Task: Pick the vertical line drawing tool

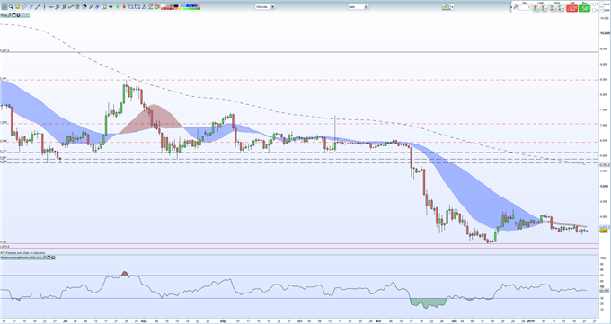Action: point(44,7)
